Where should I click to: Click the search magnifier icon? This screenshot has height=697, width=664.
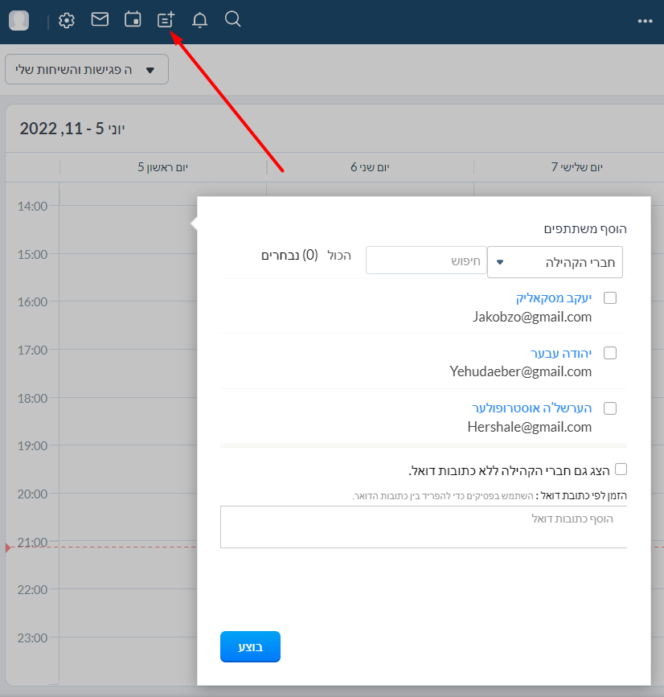[232, 19]
